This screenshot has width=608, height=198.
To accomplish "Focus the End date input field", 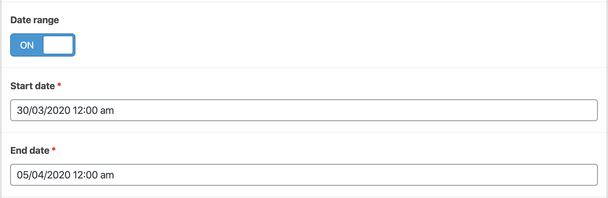I will 304,175.
